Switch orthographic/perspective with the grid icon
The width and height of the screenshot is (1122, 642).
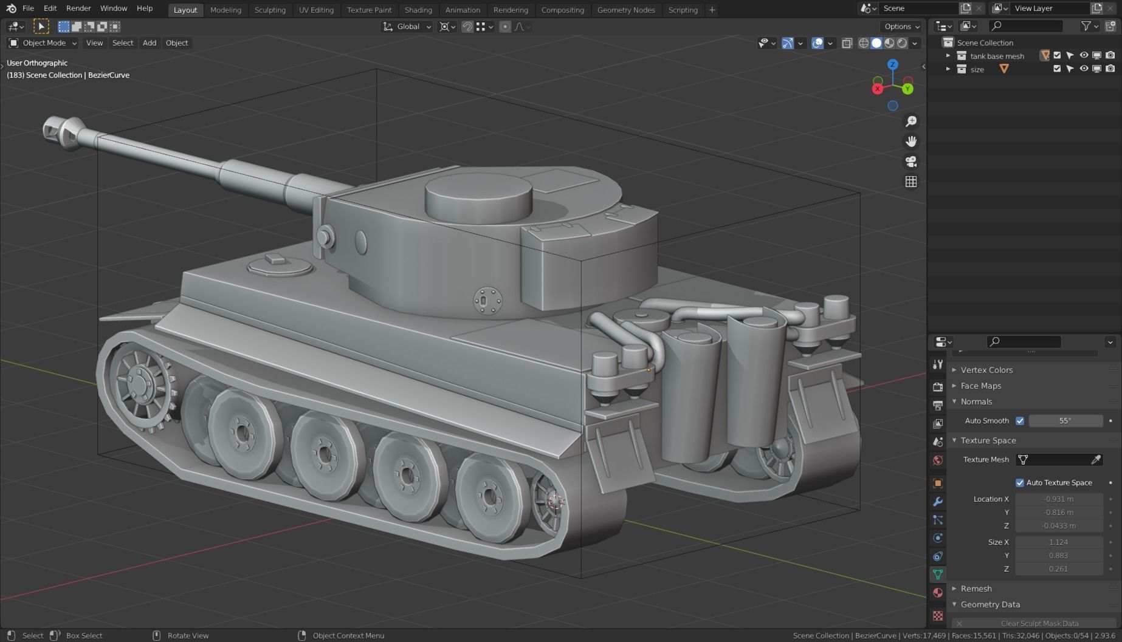tap(910, 182)
